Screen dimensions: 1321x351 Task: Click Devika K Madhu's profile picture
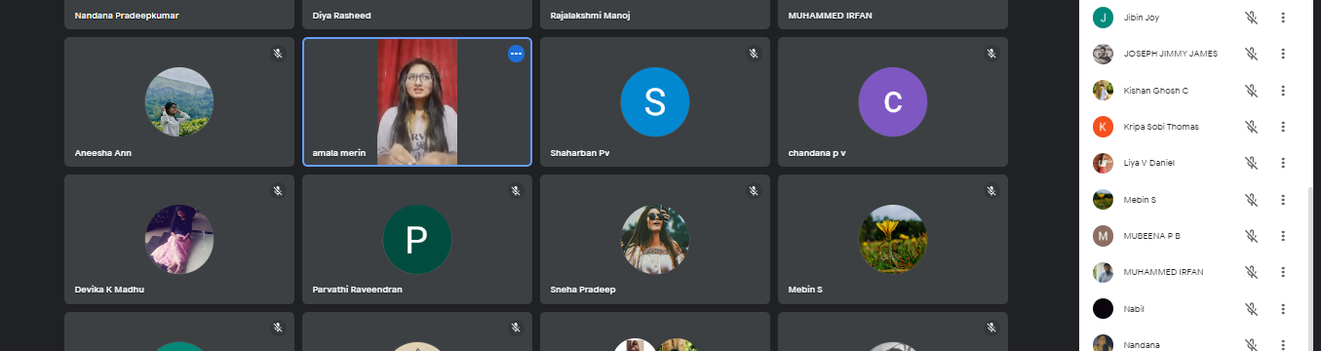coord(179,240)
